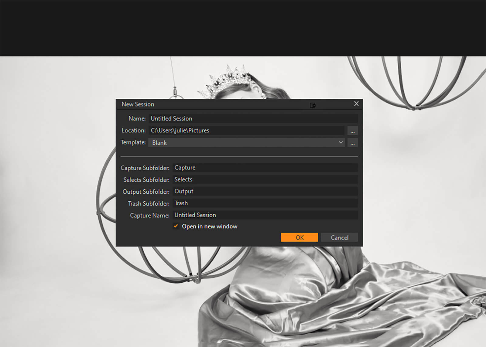The height and width of the screenshot is (347, 486).
Task: Expand the Template dropdown showing Blank
Action: click(x=246, y=143)
